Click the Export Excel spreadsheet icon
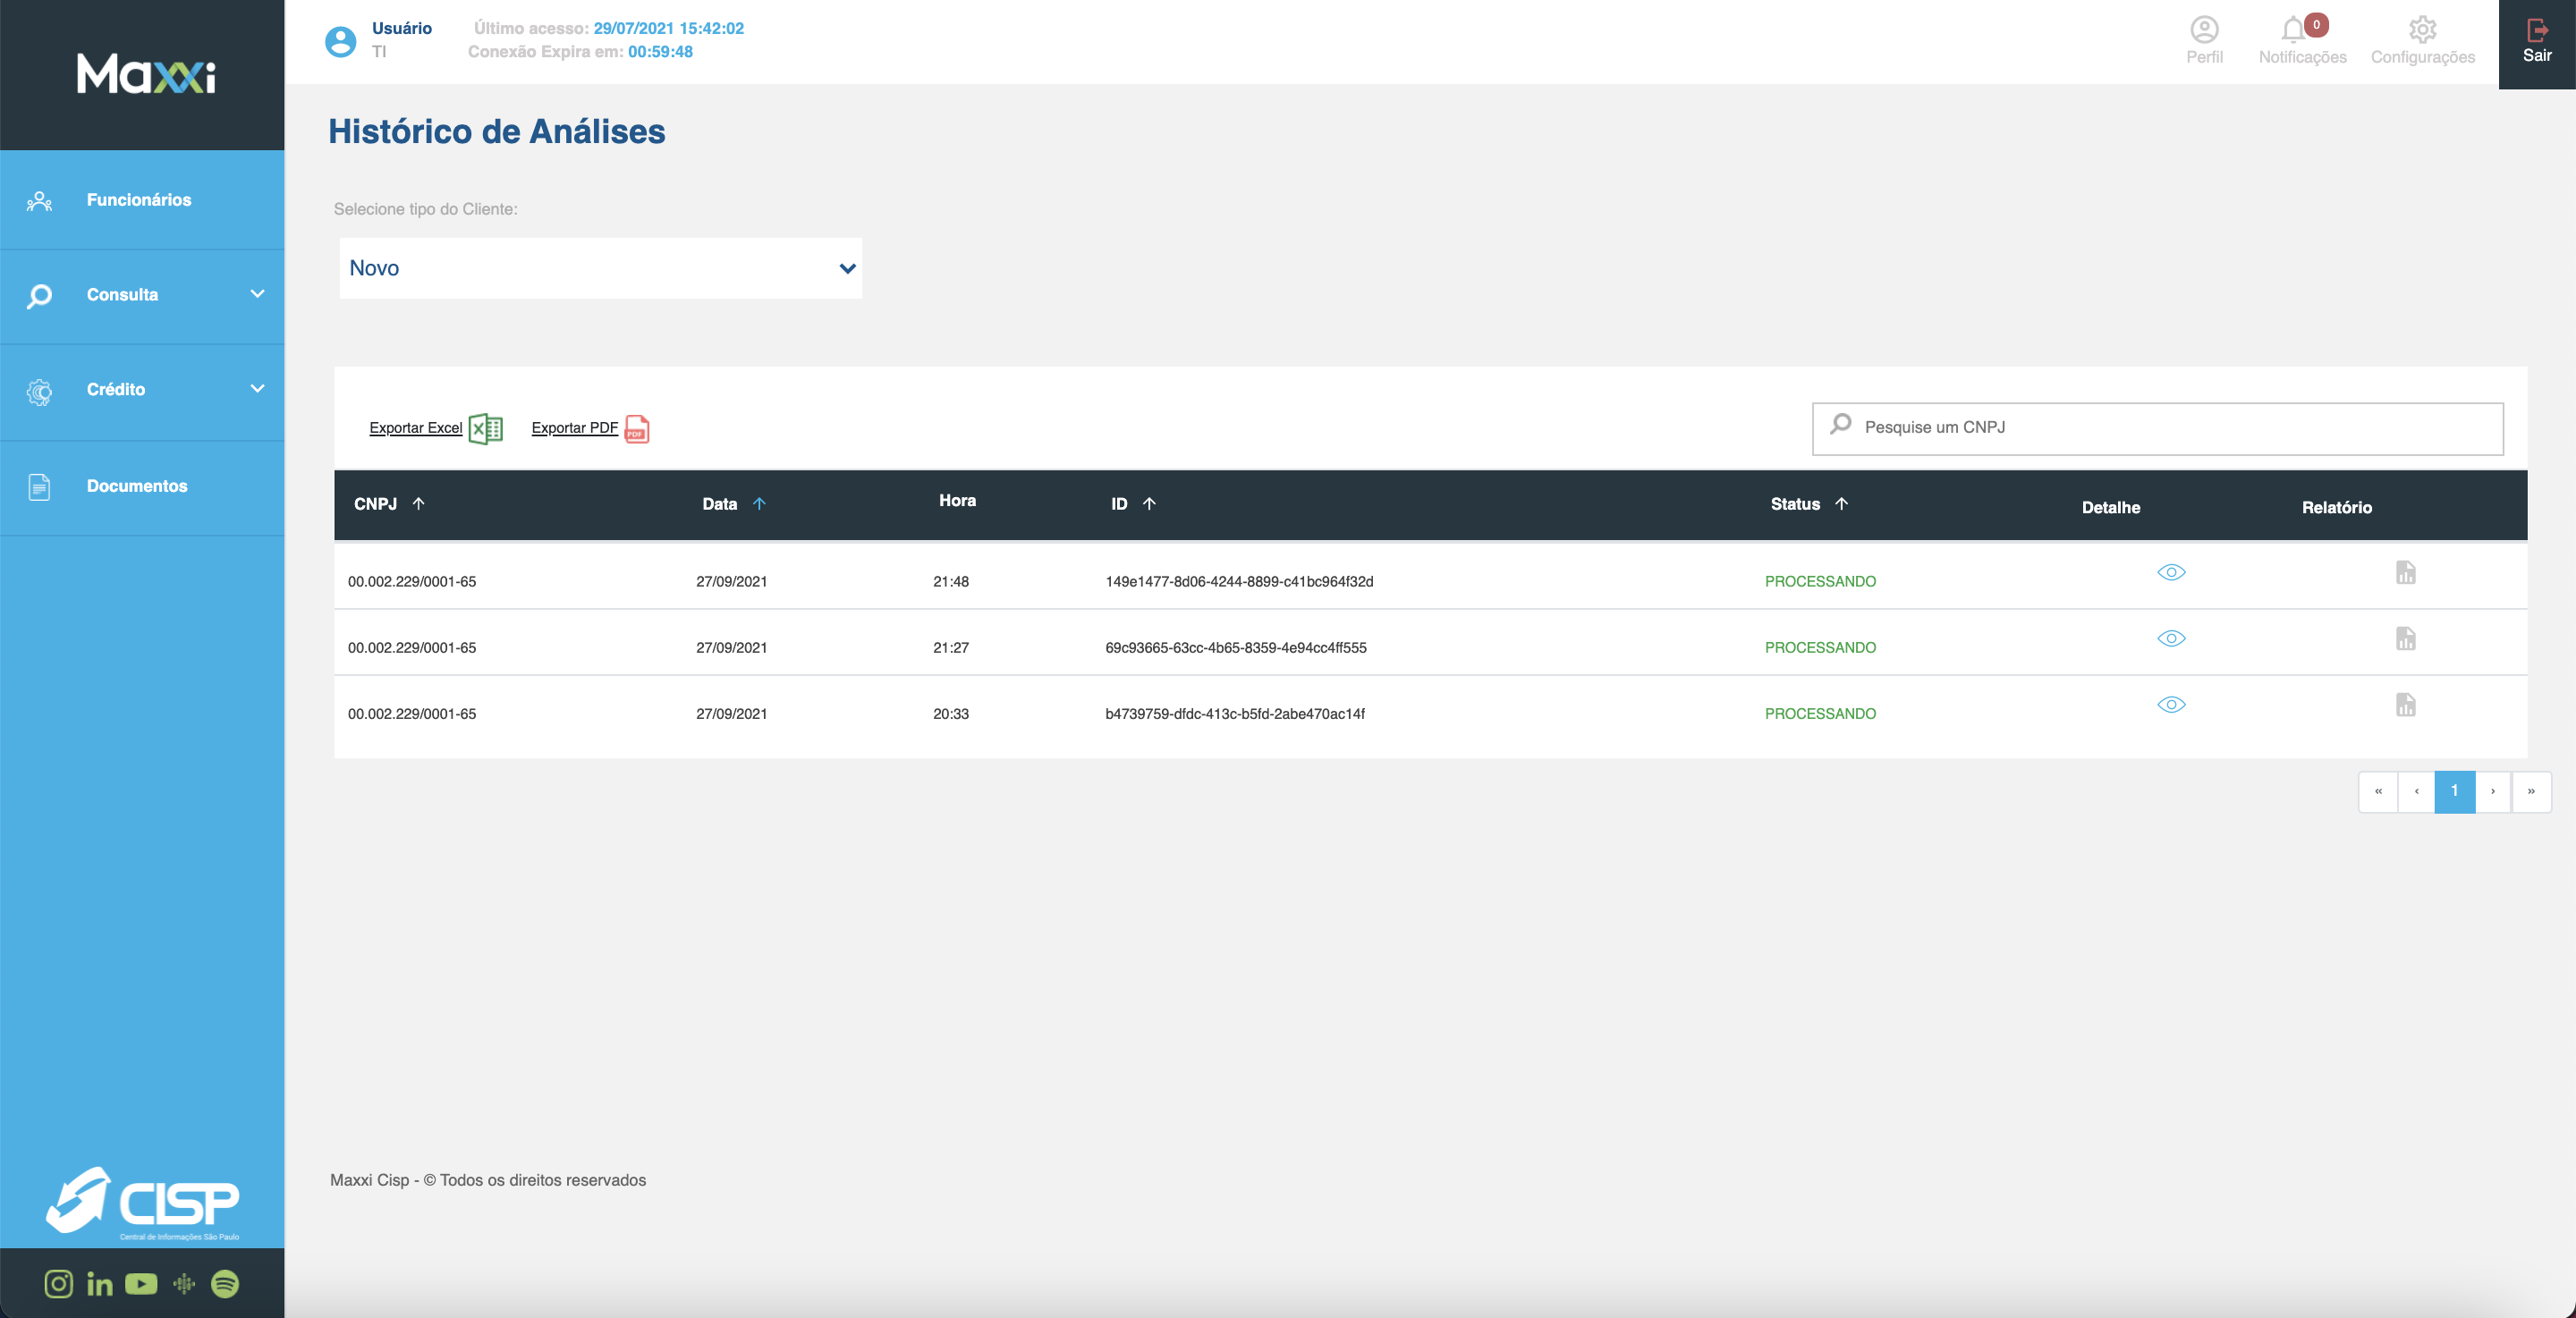Screen dimensions: 2576x1318 (x=486, y=428)
